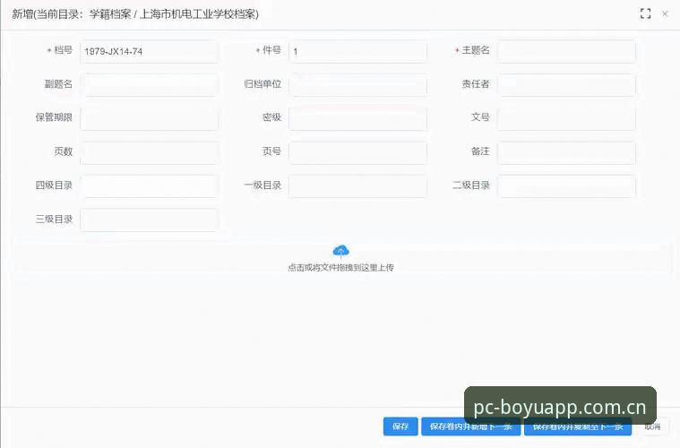Click 保存卷内并复制至下一条 button
680x448 pixels.
coord(578,426)
